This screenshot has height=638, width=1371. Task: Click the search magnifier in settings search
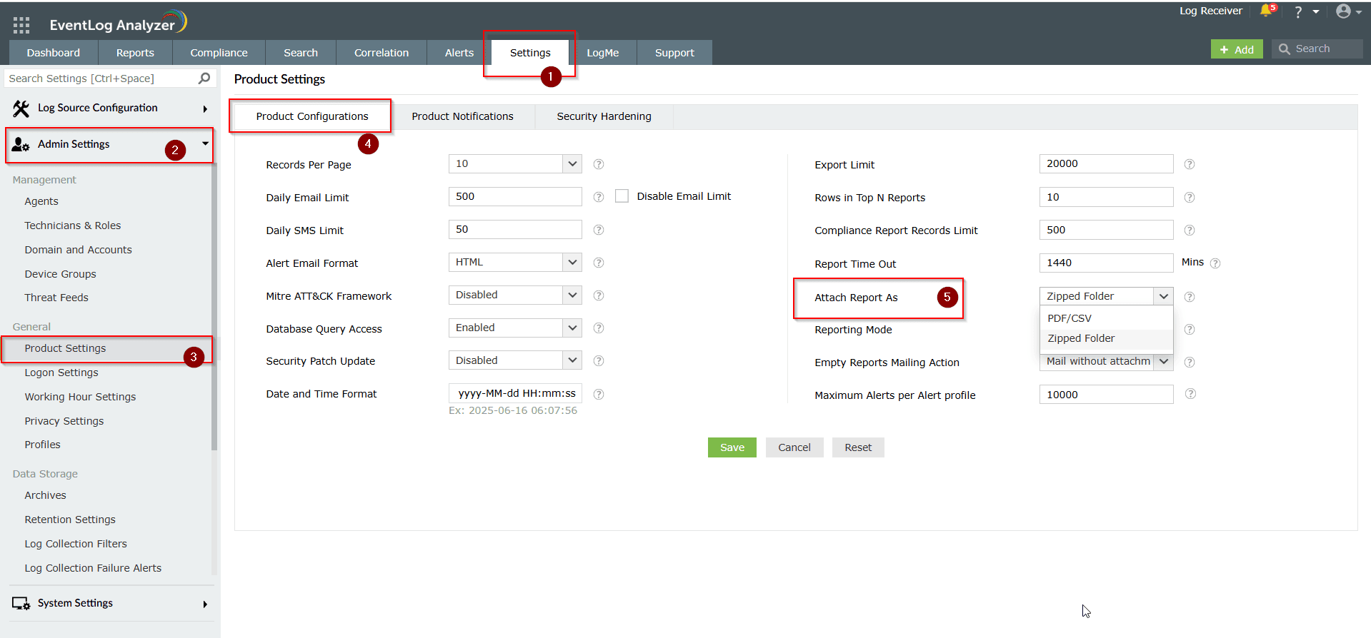point(204,78)
